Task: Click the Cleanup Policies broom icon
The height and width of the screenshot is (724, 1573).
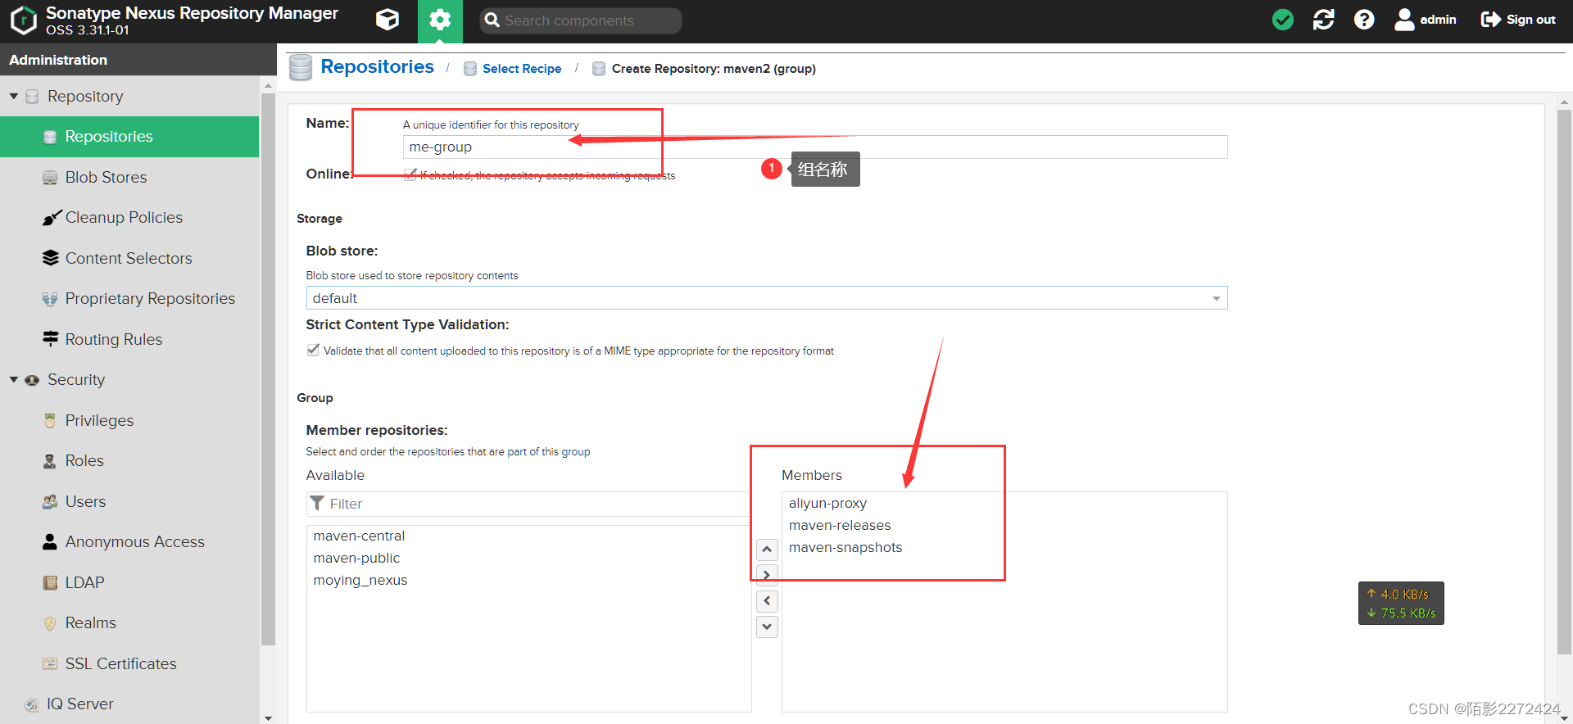Action: click(52, 218)
